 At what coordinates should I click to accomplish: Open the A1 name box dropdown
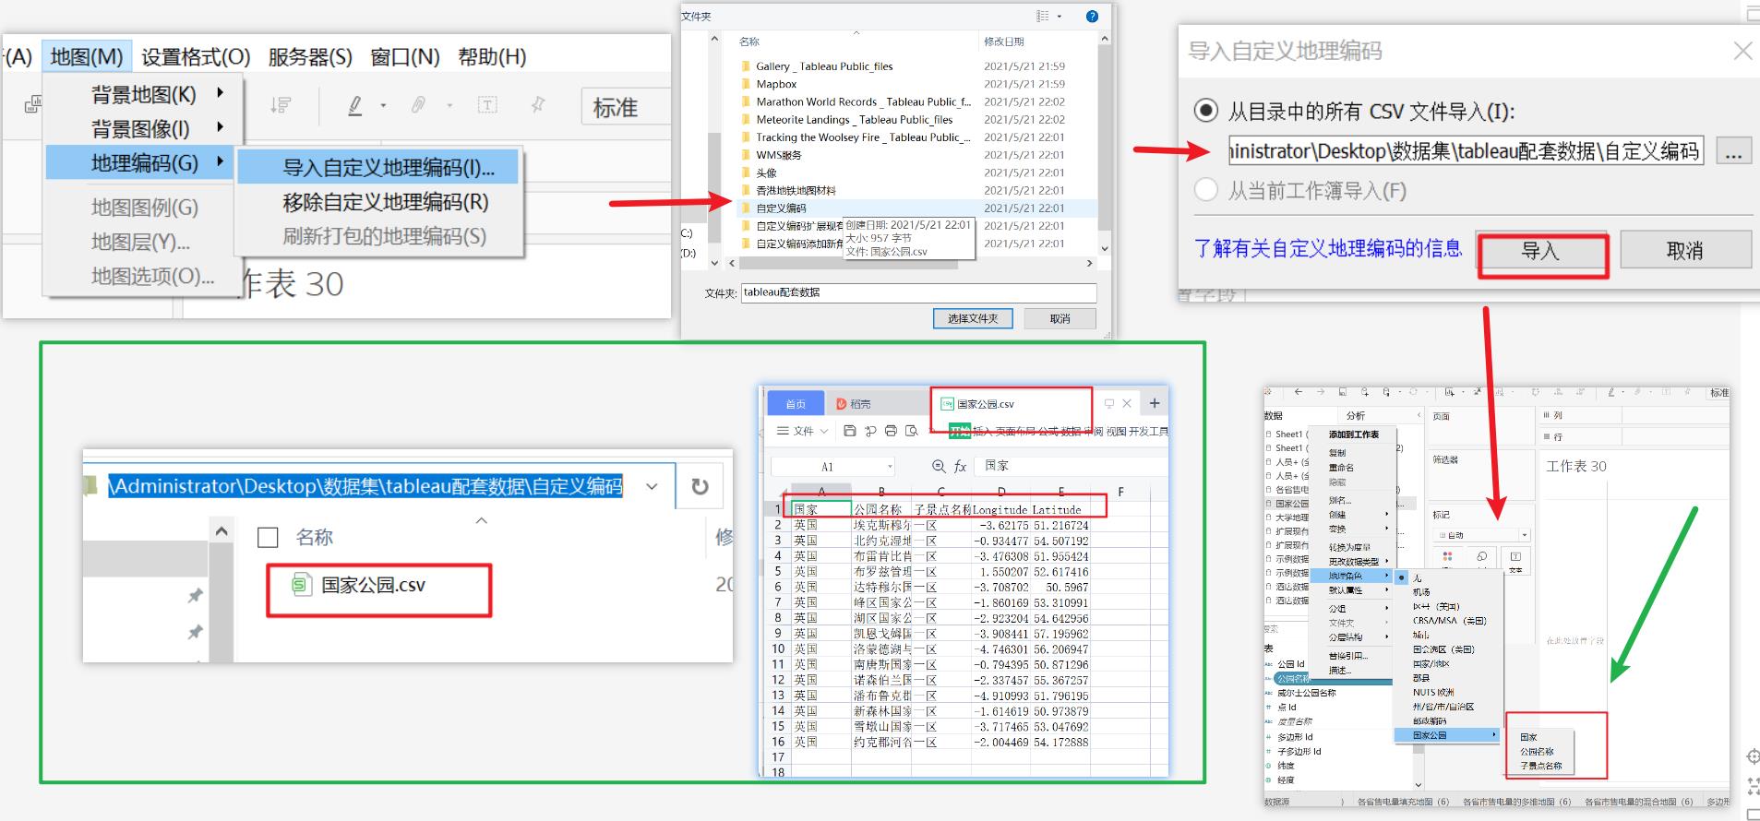click(890, 467)
